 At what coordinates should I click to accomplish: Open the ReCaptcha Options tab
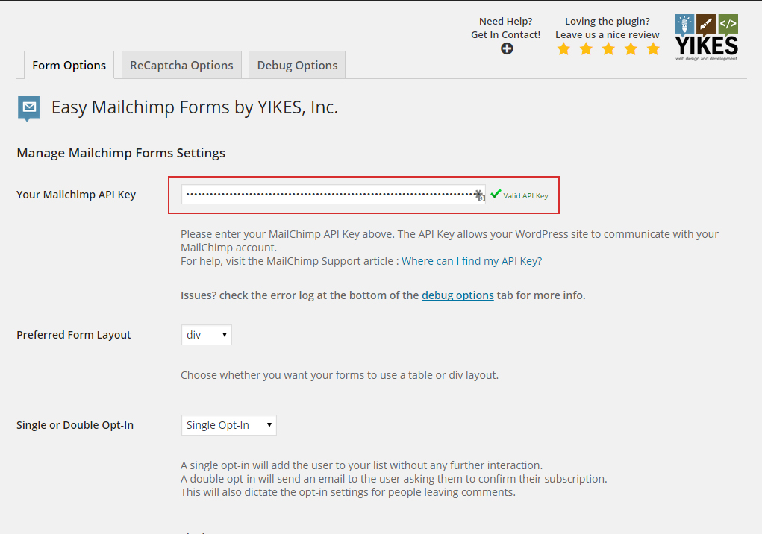tap(182, 65)
